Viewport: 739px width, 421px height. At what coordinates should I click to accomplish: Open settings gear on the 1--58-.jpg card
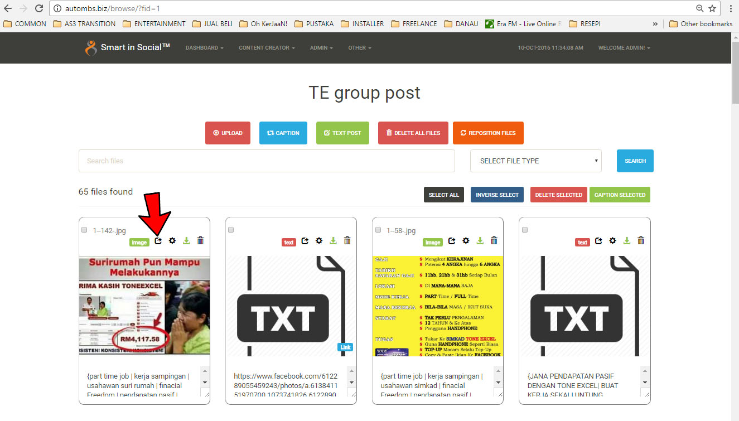(x=466, y=241)
